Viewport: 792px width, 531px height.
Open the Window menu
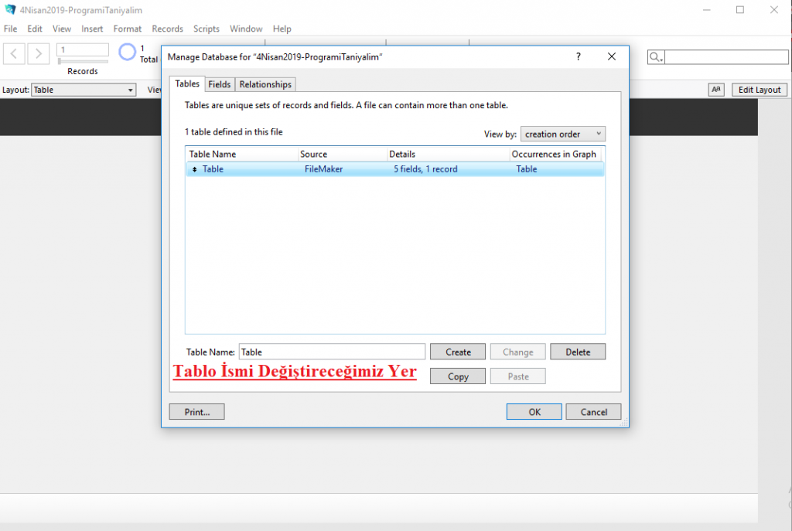(246, 29)
